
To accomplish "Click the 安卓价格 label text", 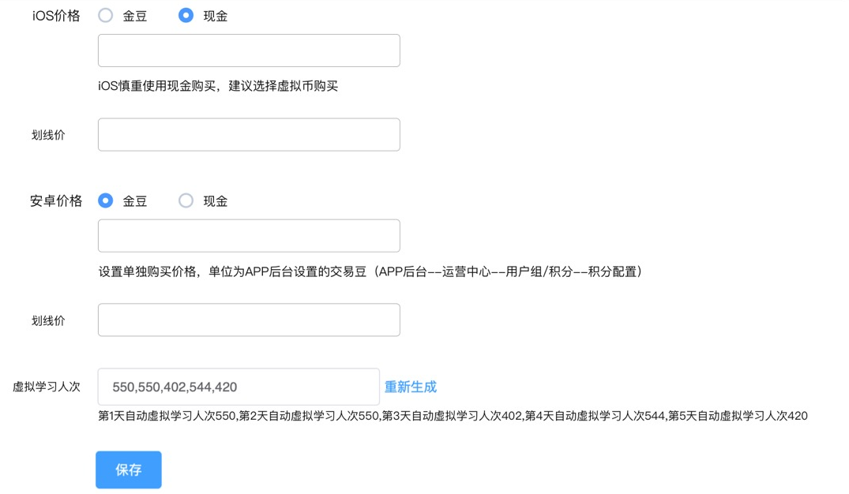I will (x=53, y=200).
